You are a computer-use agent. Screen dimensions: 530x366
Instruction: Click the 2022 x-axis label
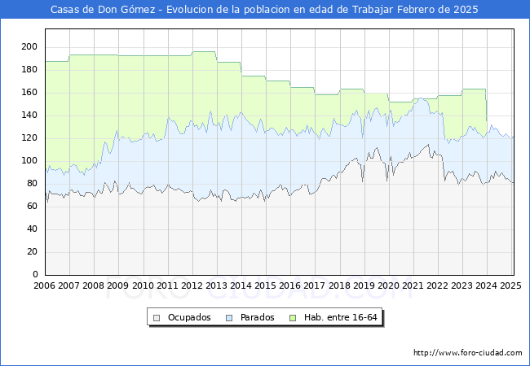click(x=437, y=285)
